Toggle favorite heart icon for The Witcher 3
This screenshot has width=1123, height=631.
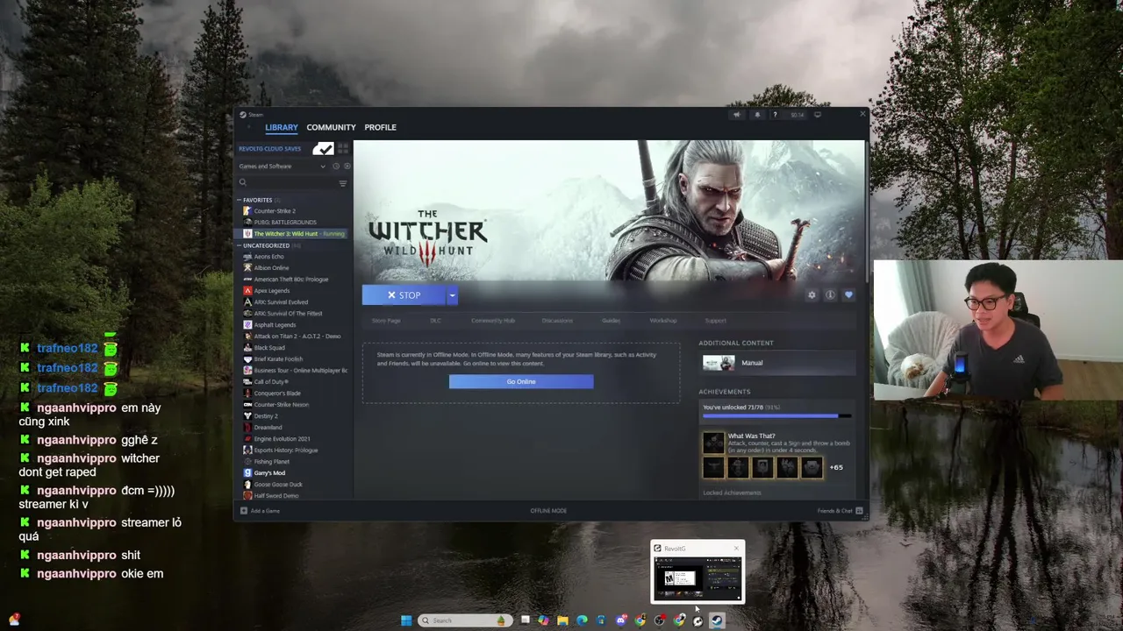click(x=848, y=295)
